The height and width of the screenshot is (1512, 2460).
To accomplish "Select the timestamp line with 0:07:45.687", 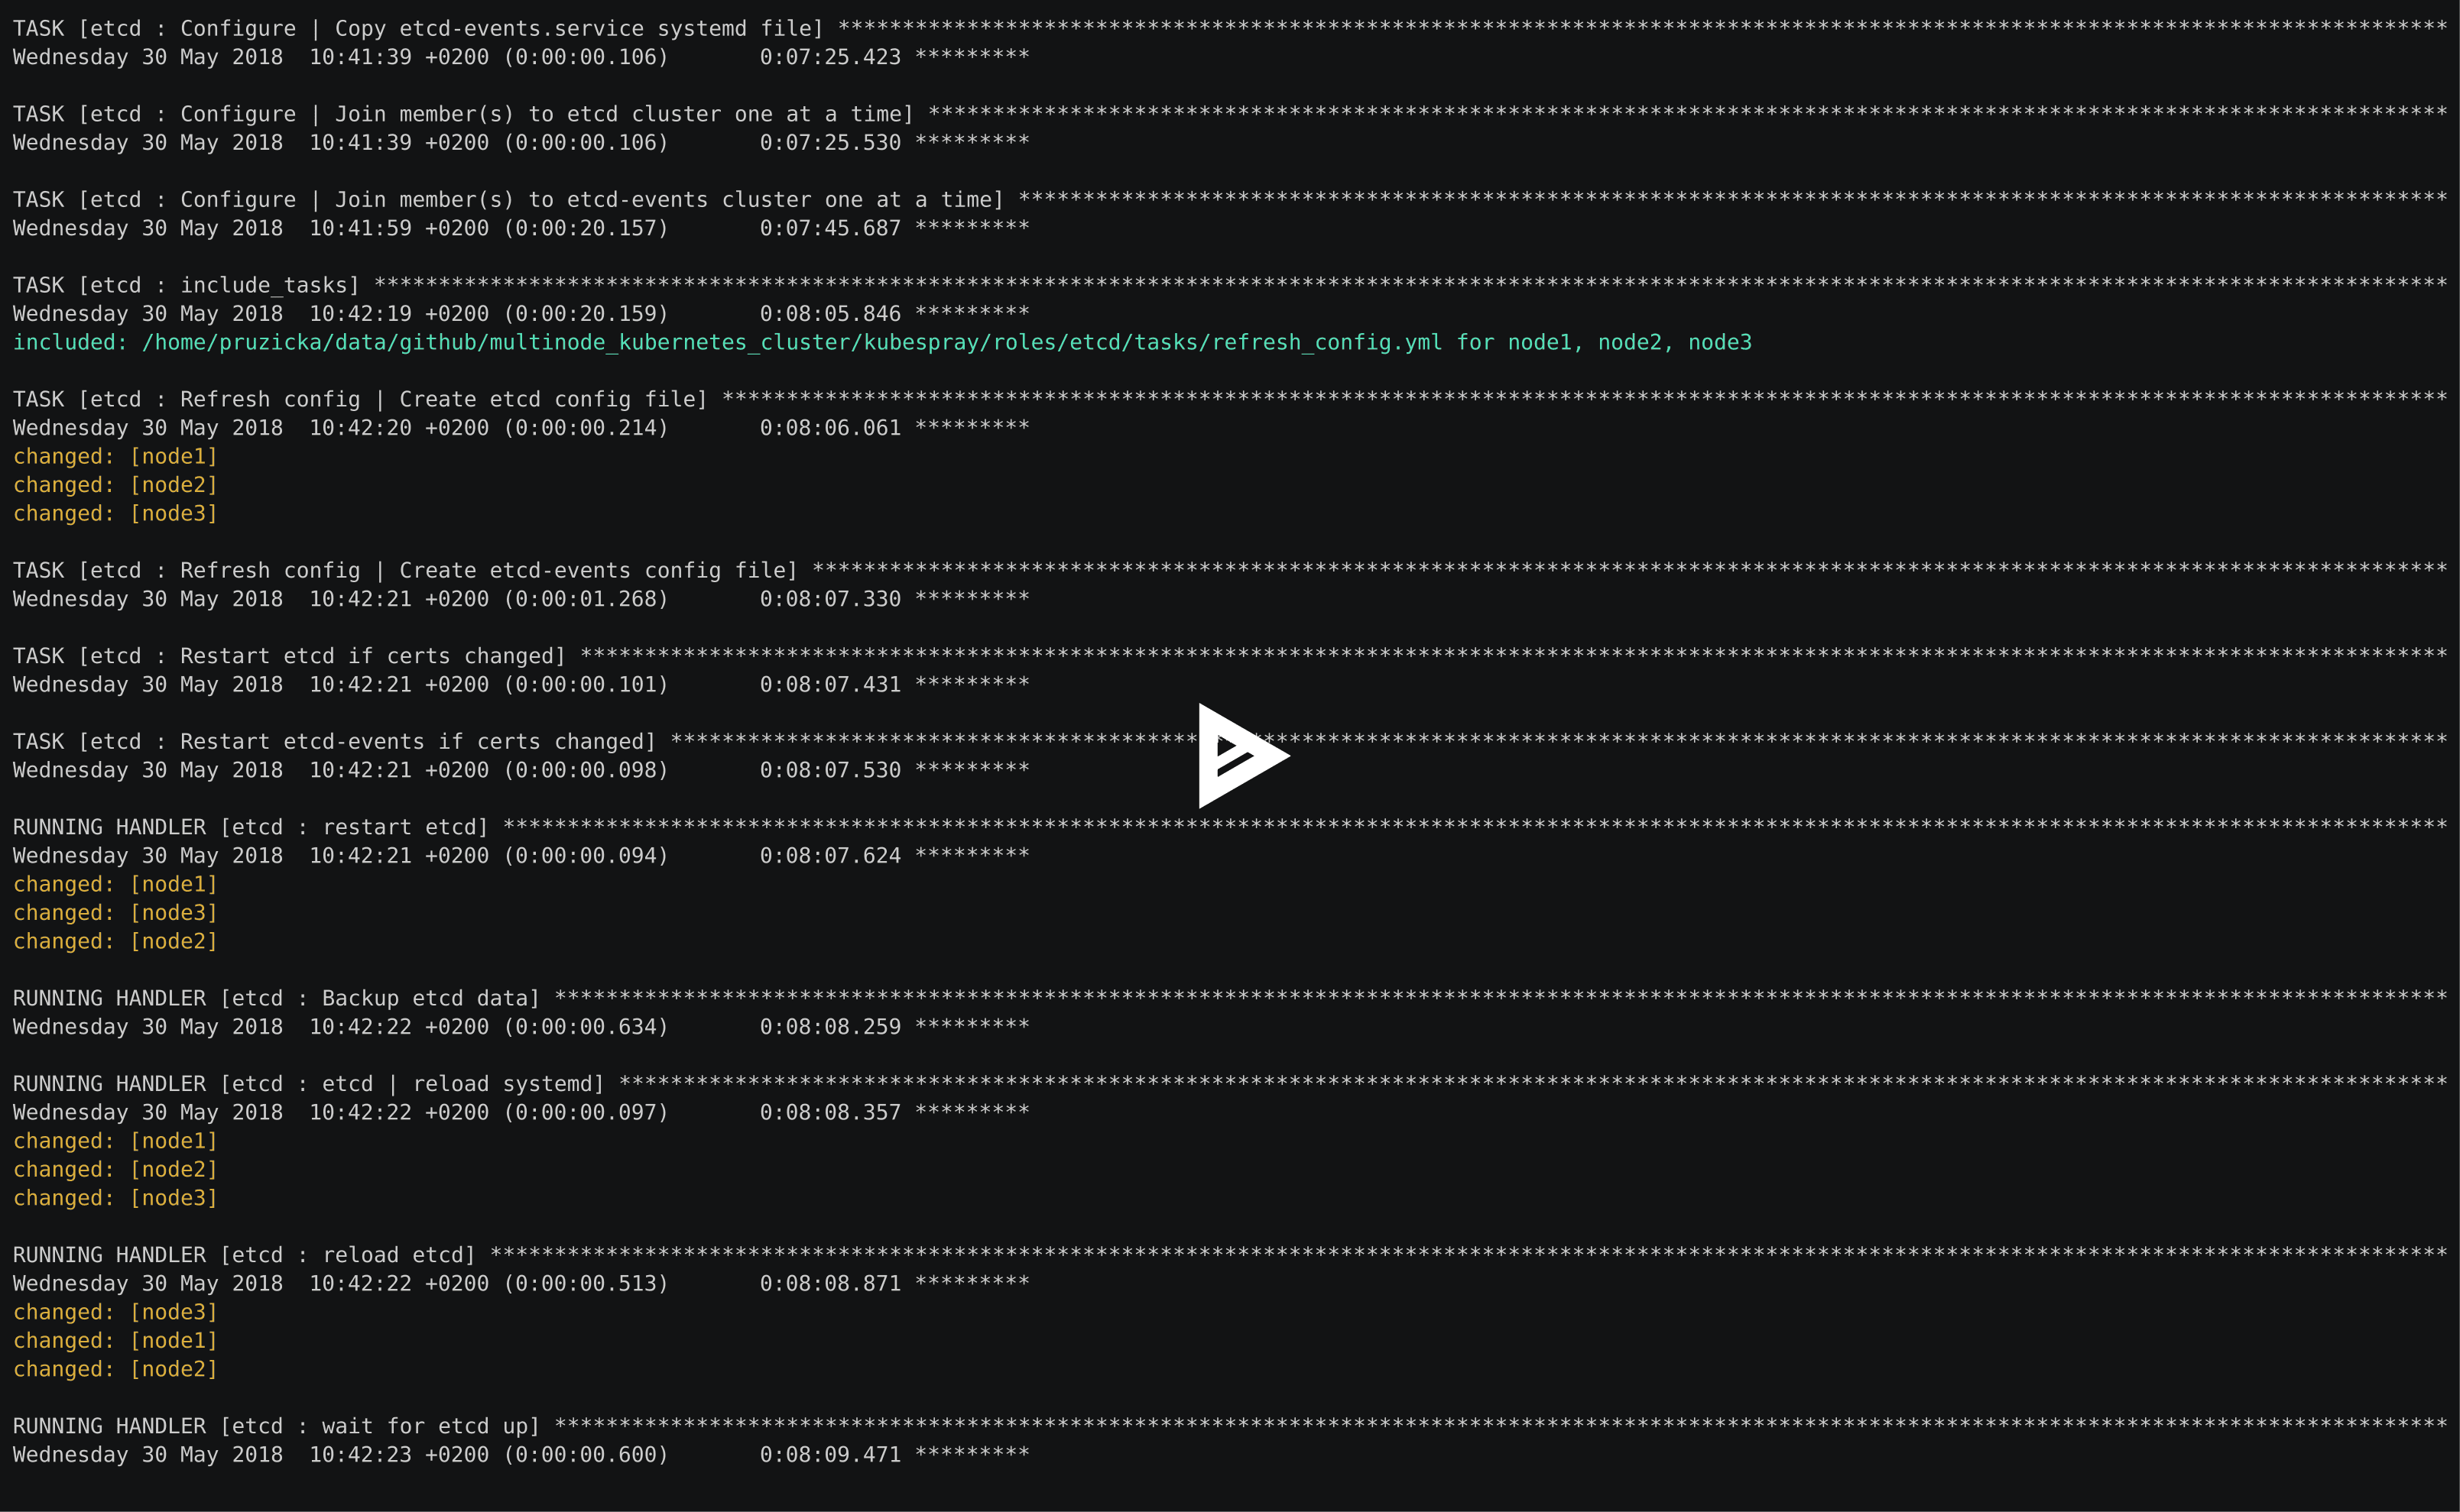I will (521, 228).
